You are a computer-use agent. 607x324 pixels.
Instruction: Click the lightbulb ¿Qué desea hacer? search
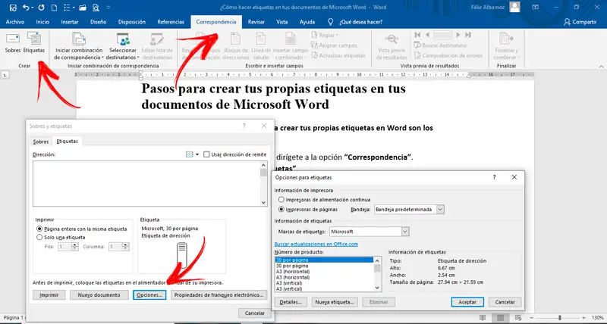click(x=356, y=22)
